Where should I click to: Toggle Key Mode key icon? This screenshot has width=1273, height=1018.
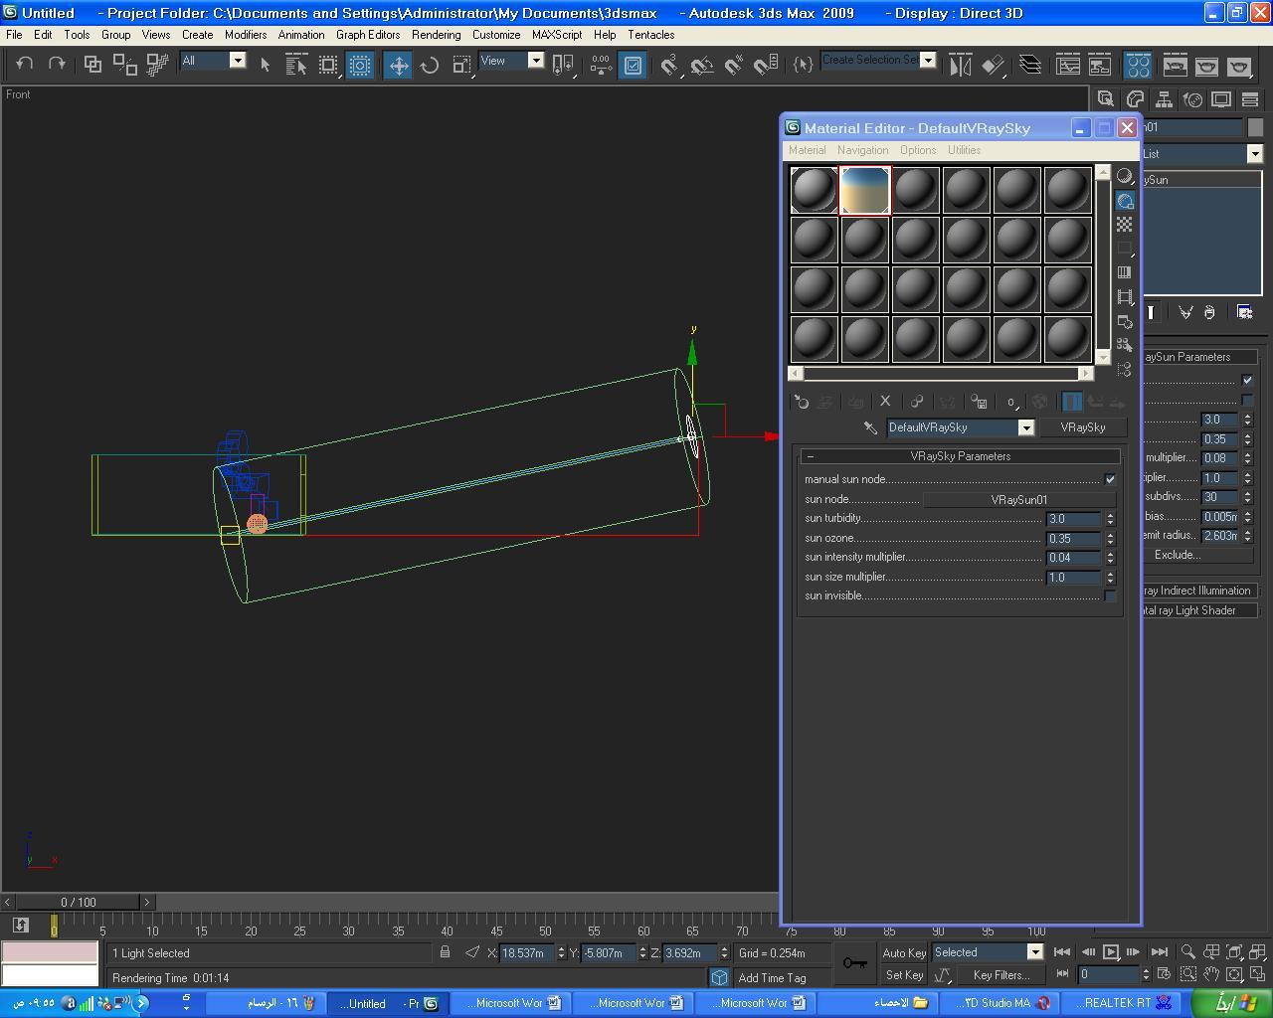click(854, 962)
